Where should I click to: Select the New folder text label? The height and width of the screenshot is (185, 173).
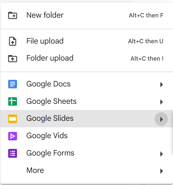(45, 15)
